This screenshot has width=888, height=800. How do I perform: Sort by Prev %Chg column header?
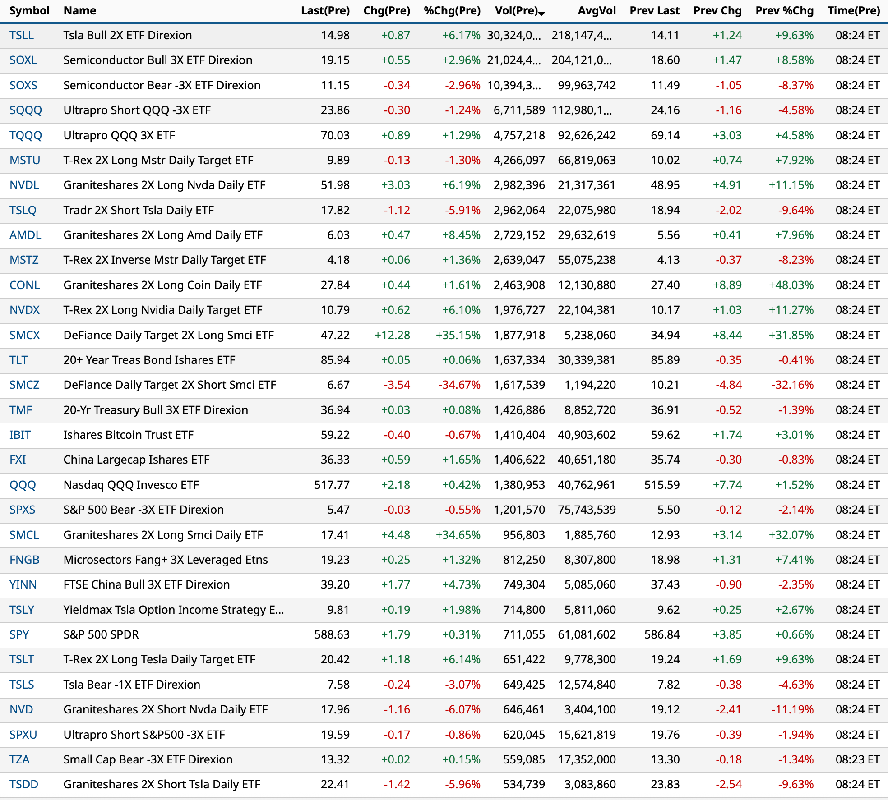pos(784,11)
